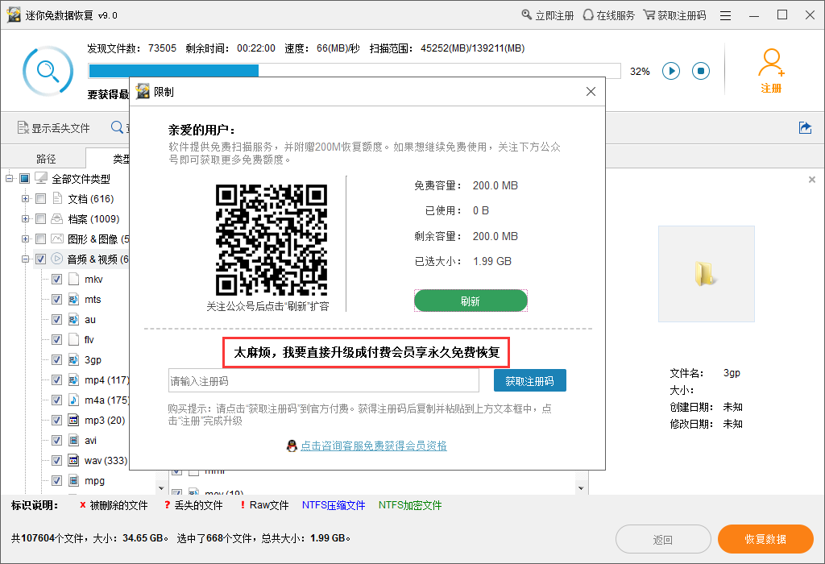This screenshot has height=564, width=825.
Task: Click the 返回 button
Action: (663, 539)
